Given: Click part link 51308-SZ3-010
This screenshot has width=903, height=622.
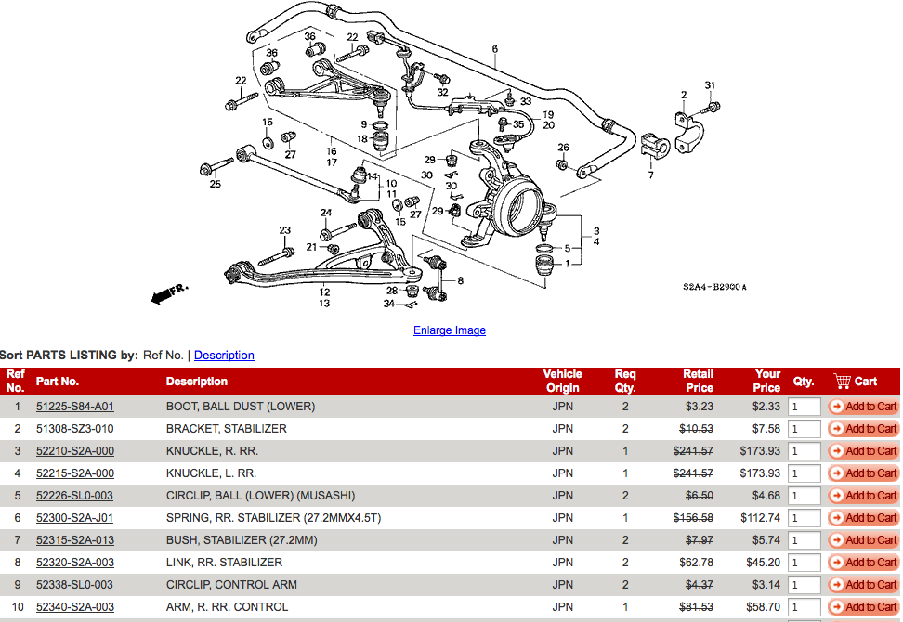Looking at the screenshot, I should pyautogui.click(x=74, y=429).
